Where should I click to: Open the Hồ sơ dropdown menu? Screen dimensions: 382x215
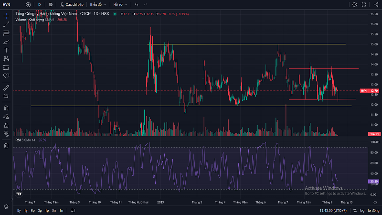click(x=119, y=4)
